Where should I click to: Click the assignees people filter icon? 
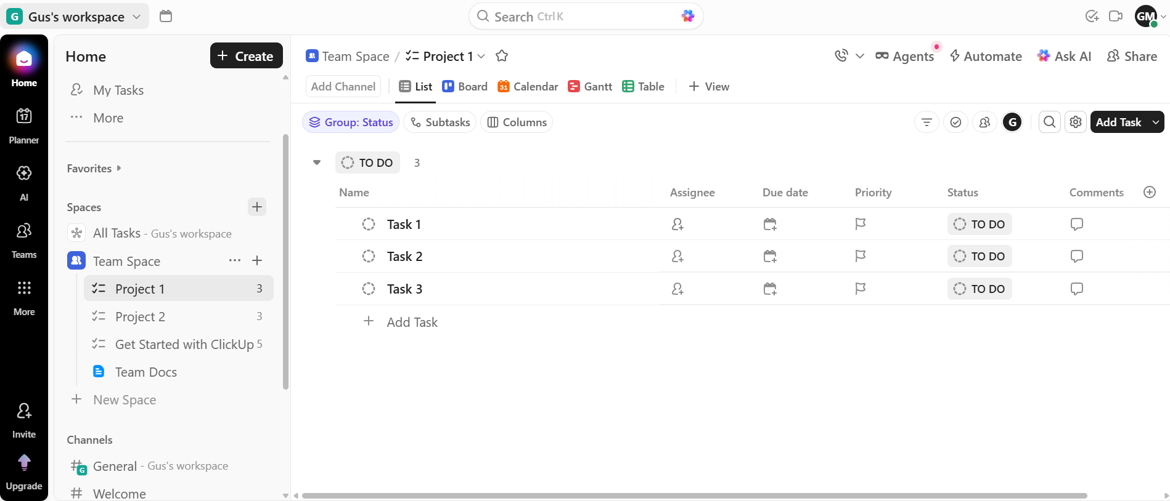(984, 122)
